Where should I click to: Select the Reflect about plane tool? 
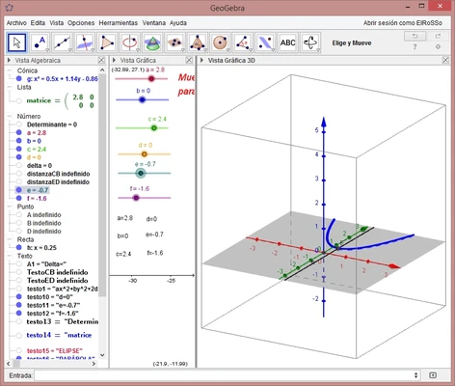click(265, 42)
